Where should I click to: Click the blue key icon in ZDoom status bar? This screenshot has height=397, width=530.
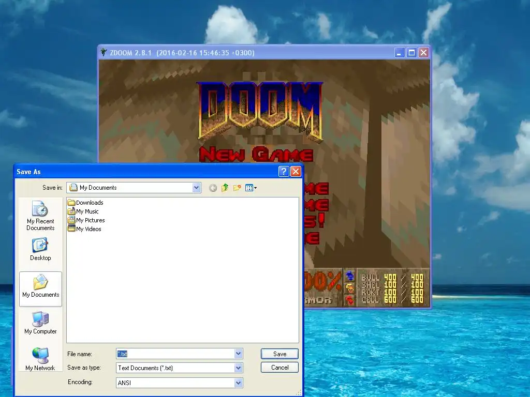(x=350, y=276)
